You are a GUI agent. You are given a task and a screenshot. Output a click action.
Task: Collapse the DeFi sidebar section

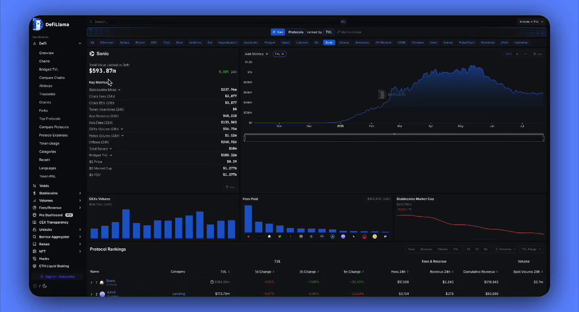(80, 43)
